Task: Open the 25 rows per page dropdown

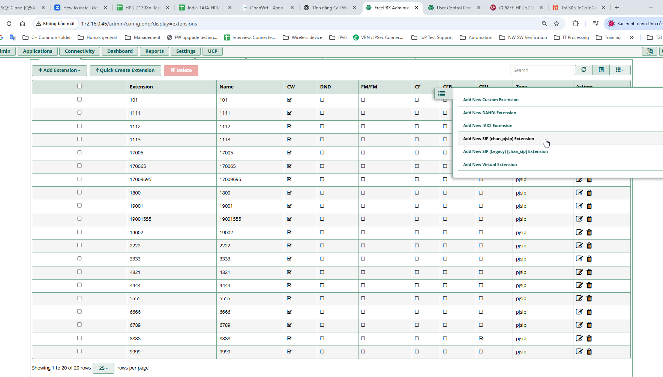Action: tap(103, 368)
